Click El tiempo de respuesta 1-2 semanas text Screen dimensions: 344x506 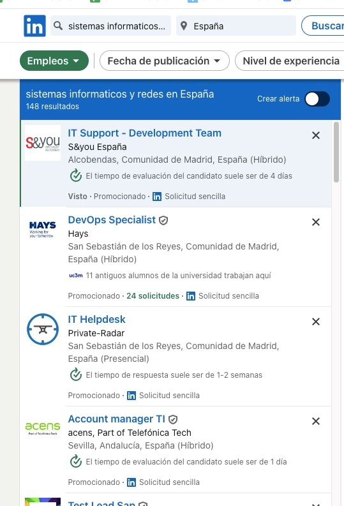(x=174, y=375)
